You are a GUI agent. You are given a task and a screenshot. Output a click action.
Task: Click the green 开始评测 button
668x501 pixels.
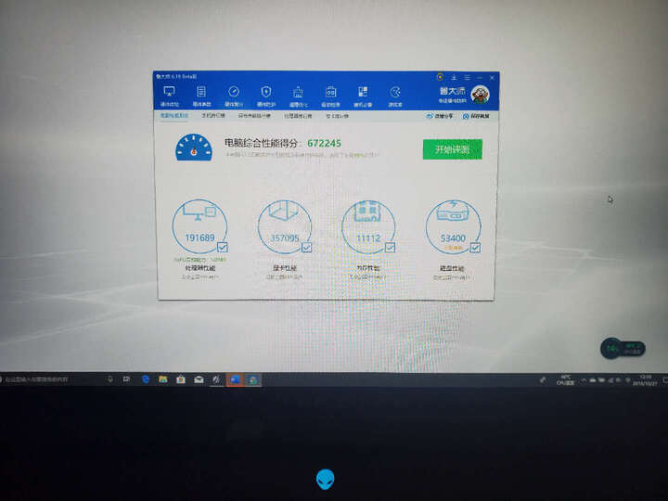point(453,149)
